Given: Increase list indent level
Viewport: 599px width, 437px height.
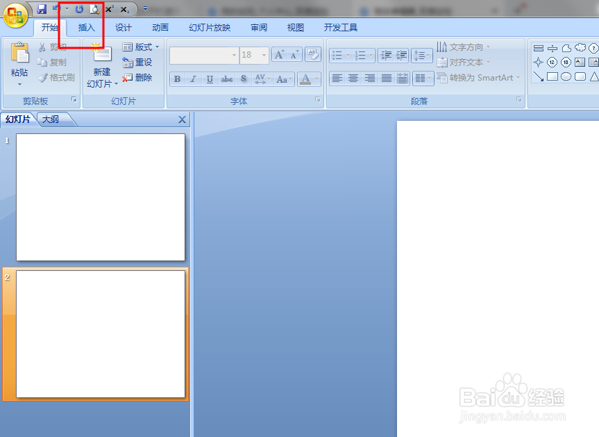Looking at the screenshot, I should (x=401, y=56).
